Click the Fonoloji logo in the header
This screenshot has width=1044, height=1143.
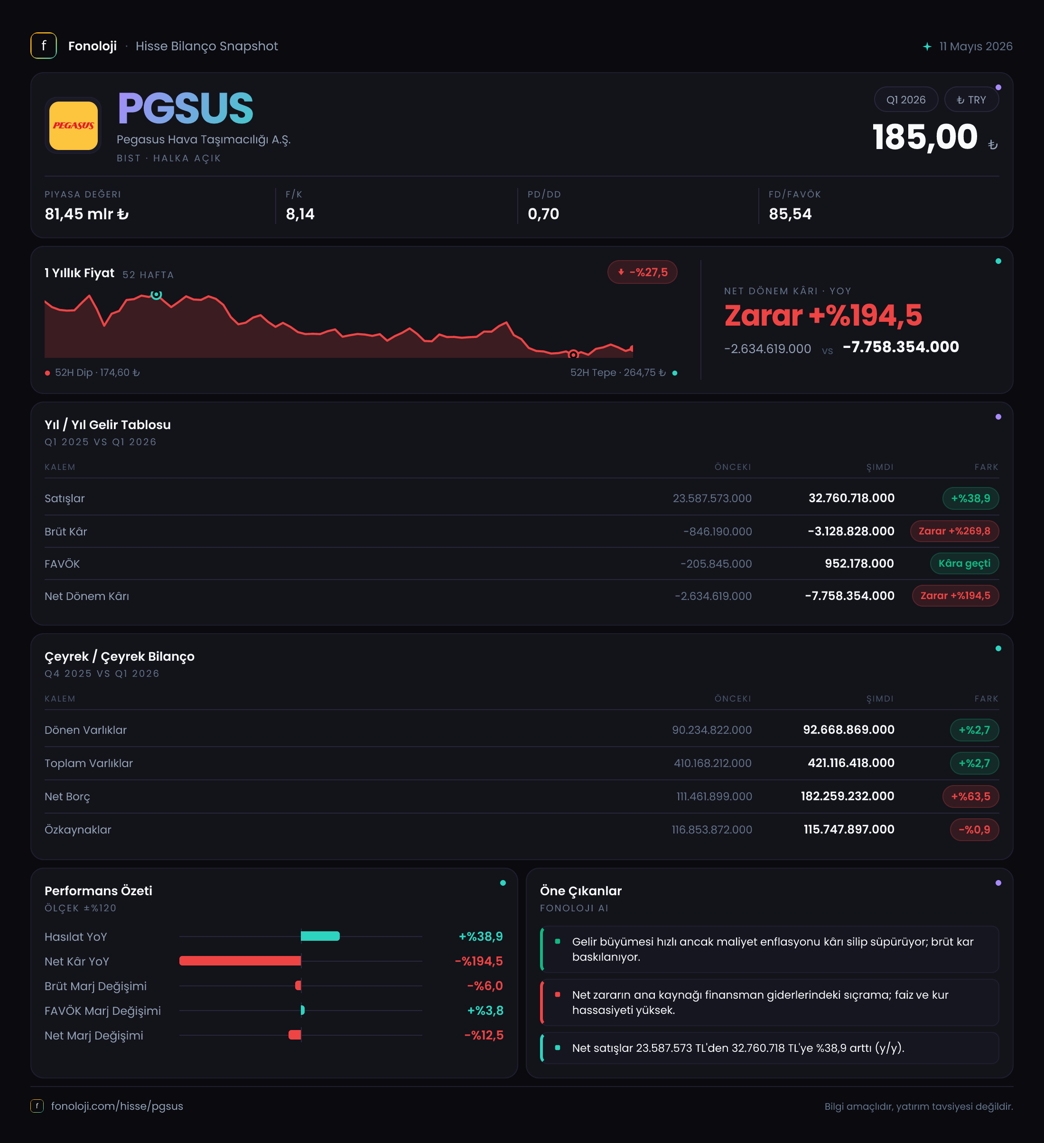pyautogui.click(x=44, y=46)
